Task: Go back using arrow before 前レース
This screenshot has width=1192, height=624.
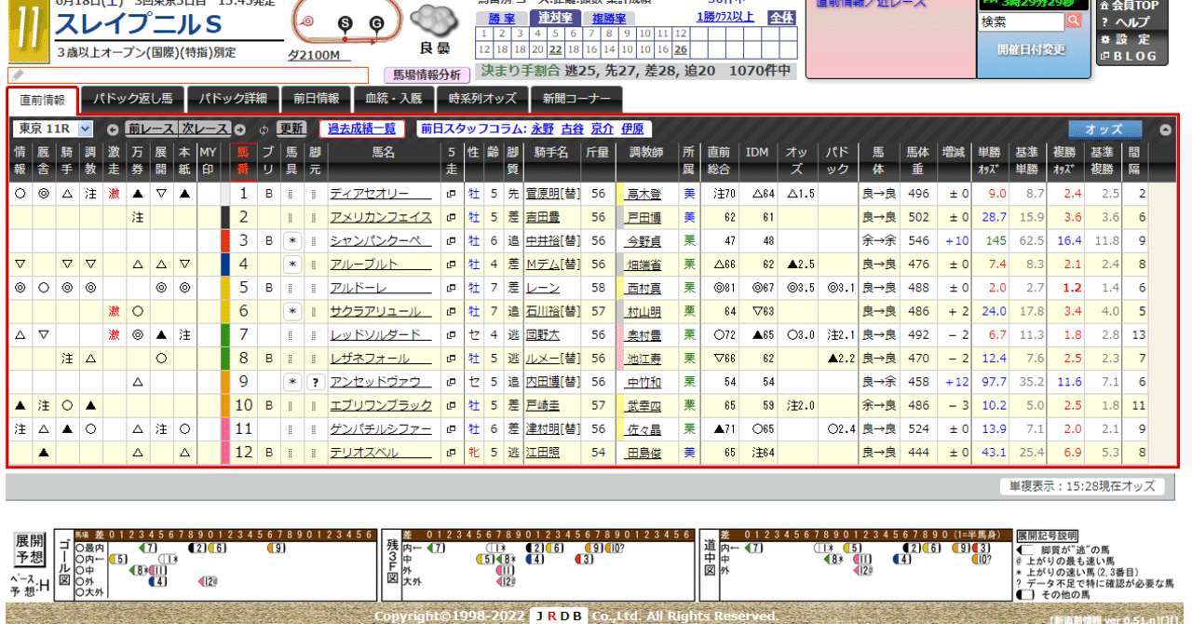Action: coord(113,129)
